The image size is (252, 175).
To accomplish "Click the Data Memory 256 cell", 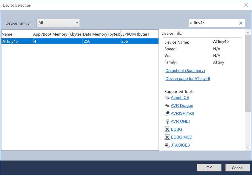I will 101,41.
